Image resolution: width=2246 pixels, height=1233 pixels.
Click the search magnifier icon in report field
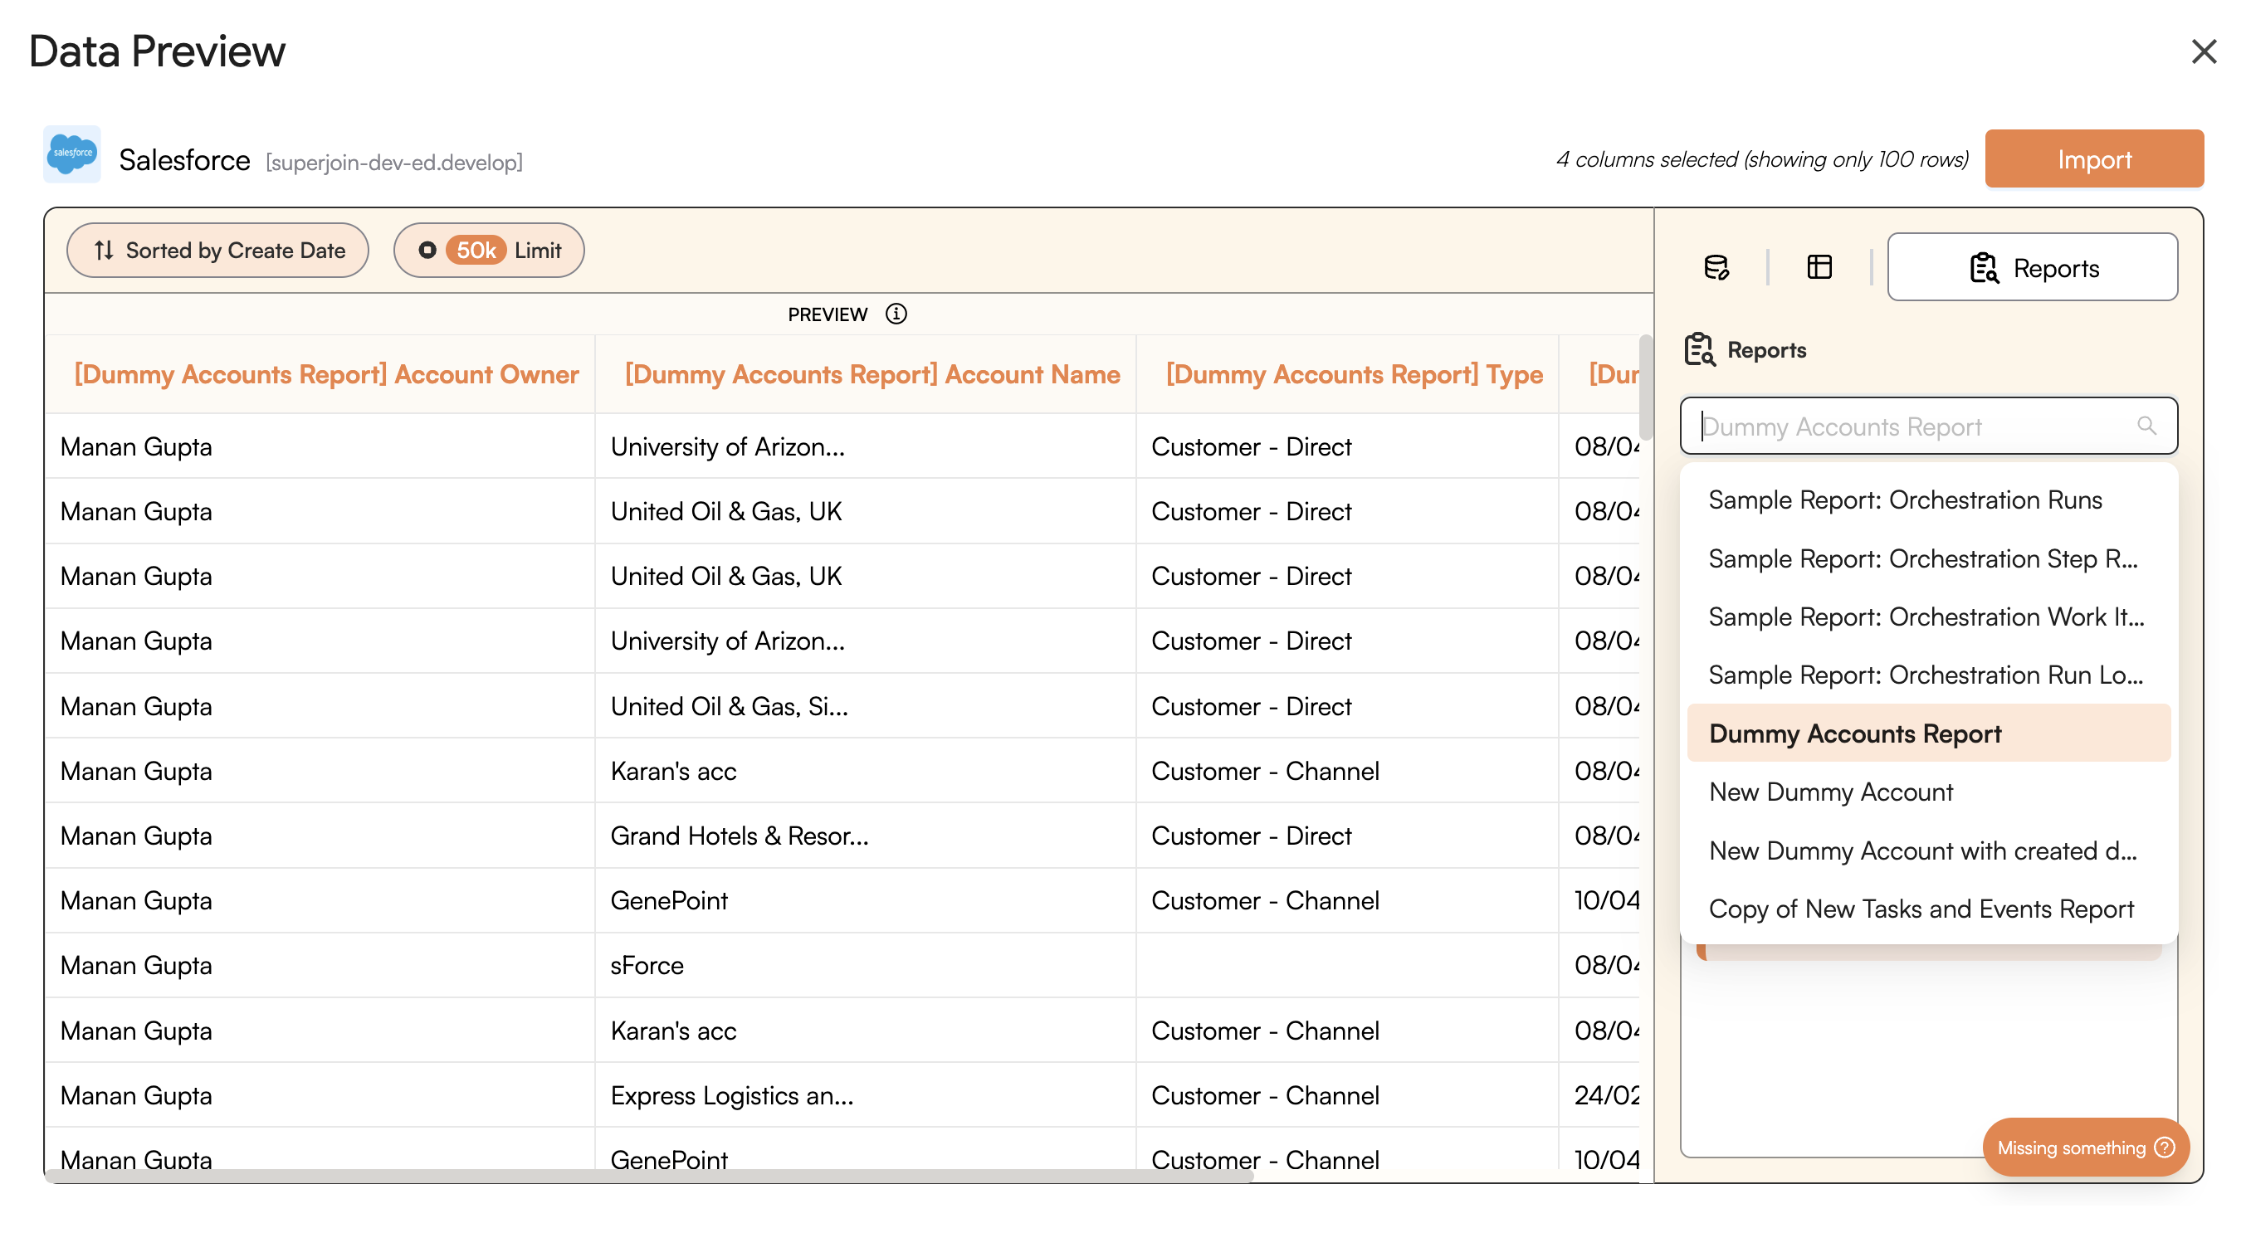pyautogui.click(x=2146, y=426)
